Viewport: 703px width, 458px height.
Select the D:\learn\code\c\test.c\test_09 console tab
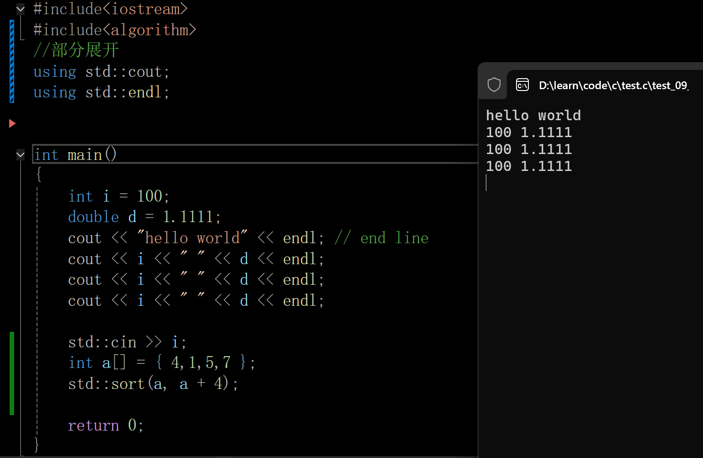pos(605,85)
